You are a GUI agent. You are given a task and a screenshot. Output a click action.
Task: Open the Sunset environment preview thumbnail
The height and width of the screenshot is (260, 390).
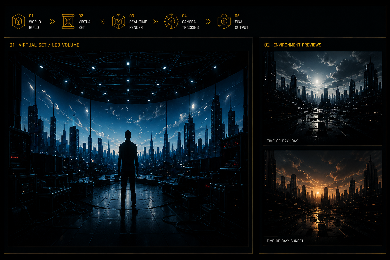(322, 198)
